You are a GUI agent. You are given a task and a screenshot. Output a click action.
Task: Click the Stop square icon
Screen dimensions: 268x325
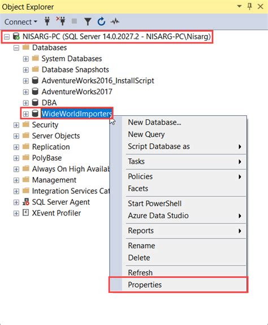tap(74, 21)
